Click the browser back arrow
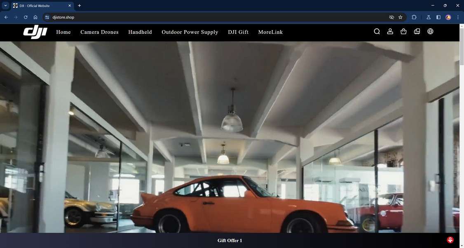Image resolution: width=464 pixels, height=248 pixels. tap(6, 17)
